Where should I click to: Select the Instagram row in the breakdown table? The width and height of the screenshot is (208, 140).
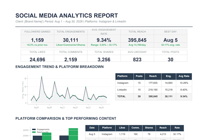[x=154, y=83]
